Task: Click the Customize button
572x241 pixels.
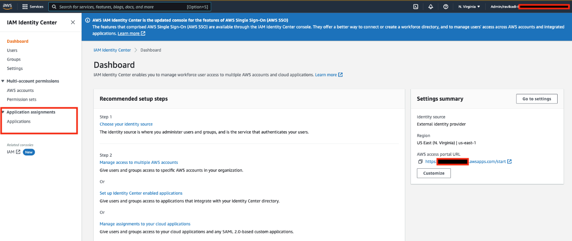Action: coord(434,173)
